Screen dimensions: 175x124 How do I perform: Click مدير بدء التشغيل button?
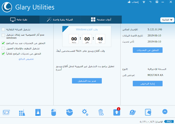tap(87, 81)
